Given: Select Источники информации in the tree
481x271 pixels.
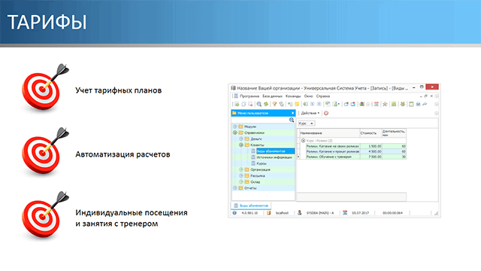Looking at the screenshot, I should pos(274,157).
